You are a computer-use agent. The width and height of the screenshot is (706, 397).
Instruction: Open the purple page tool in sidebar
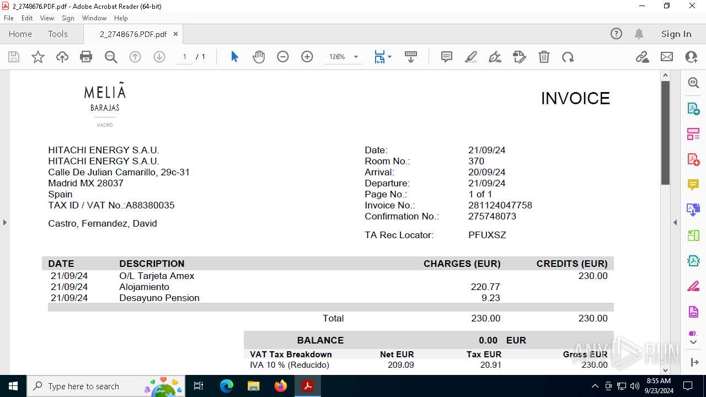[693, 312]
